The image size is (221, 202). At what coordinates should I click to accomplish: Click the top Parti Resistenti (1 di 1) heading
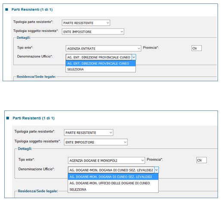point(32,9)
